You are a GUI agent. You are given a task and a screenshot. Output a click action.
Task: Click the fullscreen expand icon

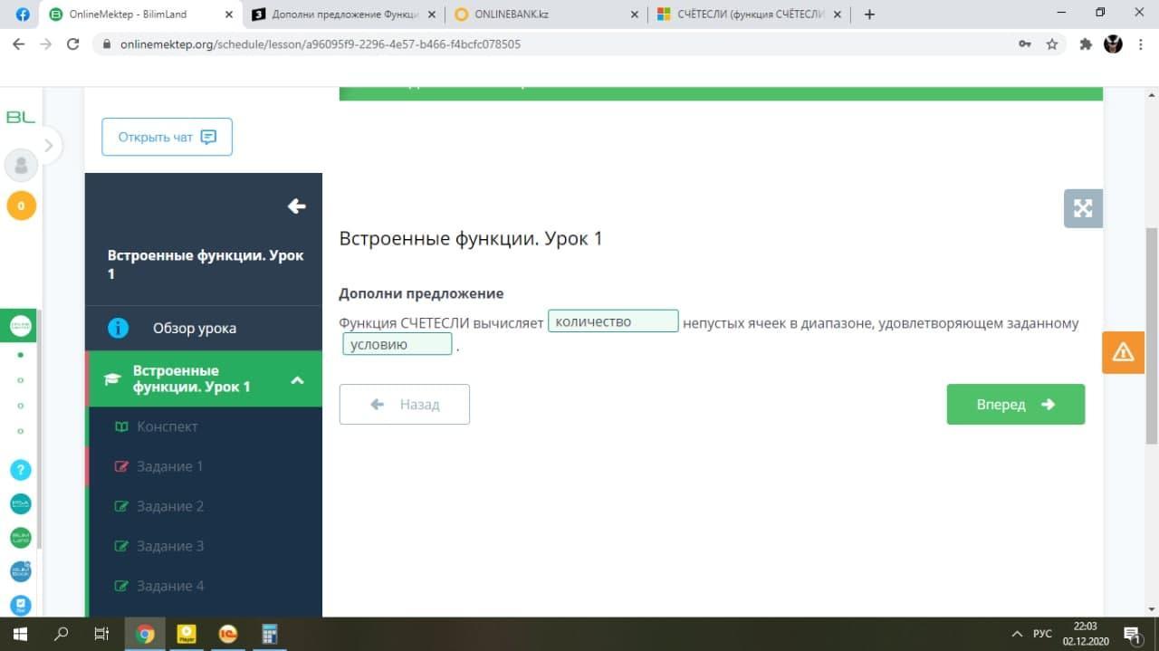pyautogui.click(x=1083, y=208)
